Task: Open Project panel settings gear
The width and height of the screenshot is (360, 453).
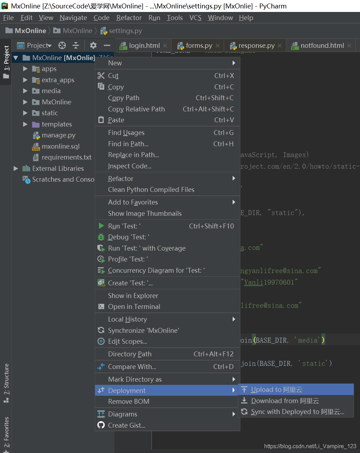Action: 93,45
